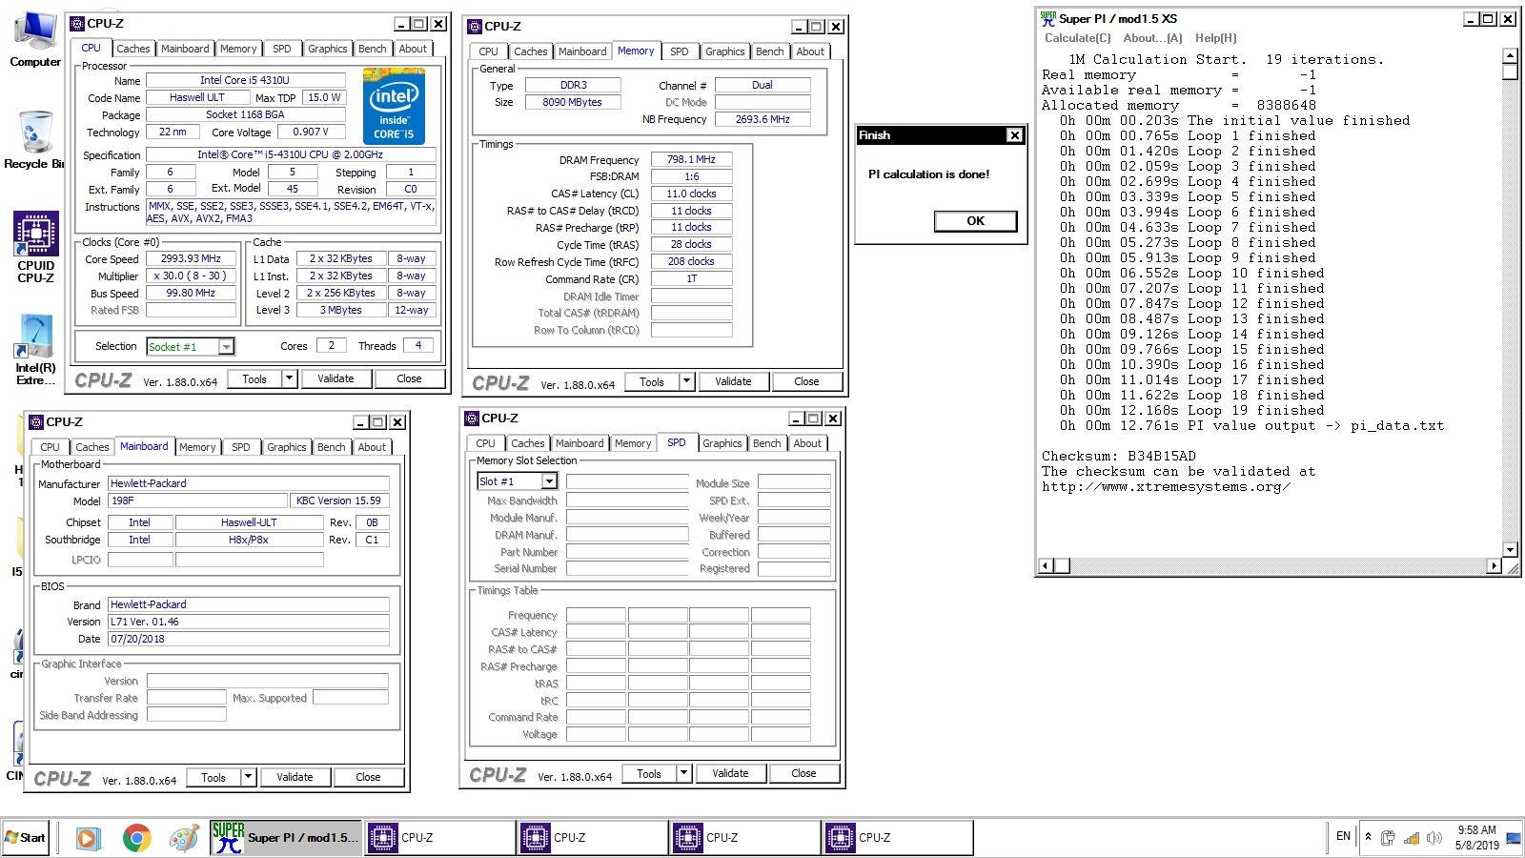Click the Core Speed value 2993.93 MHz

(191, 258)
